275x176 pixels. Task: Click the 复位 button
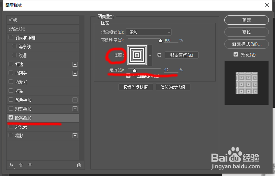(247, 32)
